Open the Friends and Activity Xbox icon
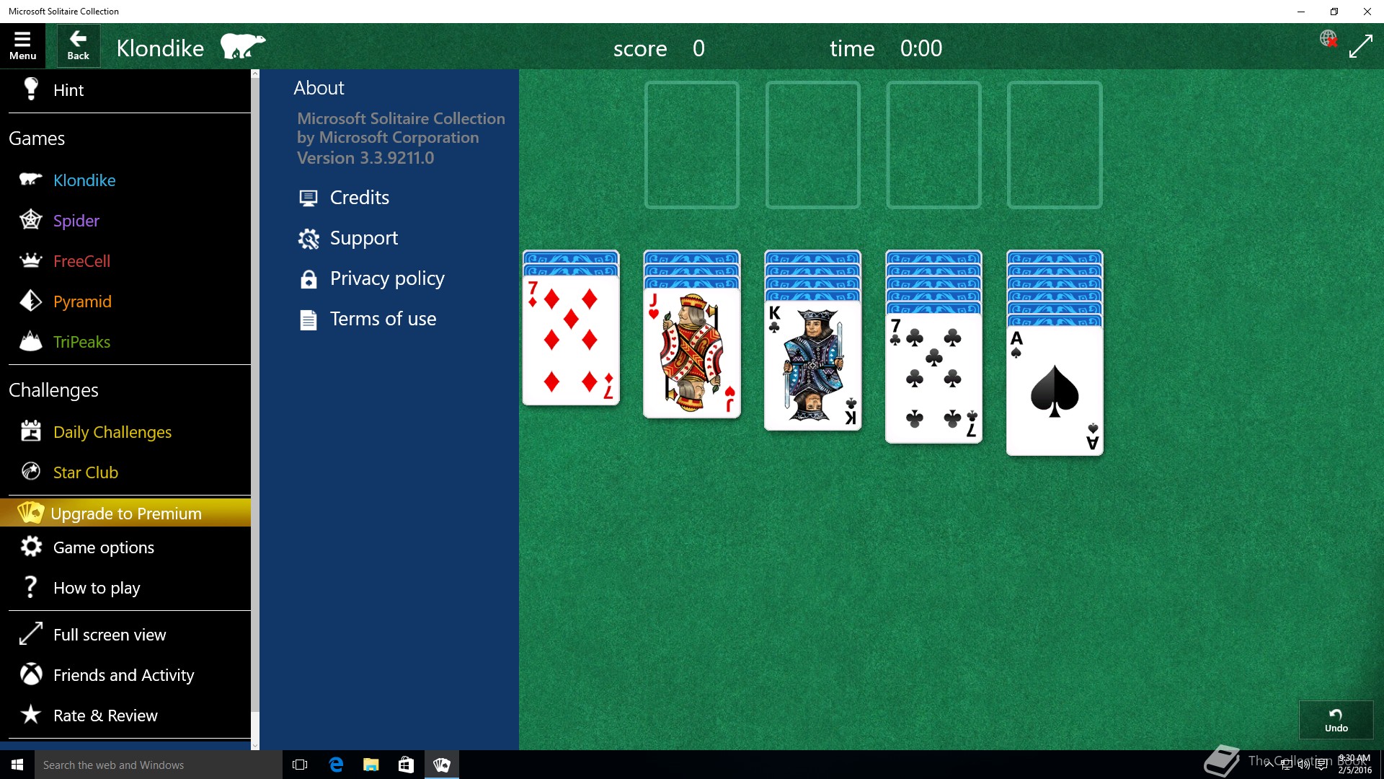The height and width of the screenshot is (779, 1384). tap(31, 674)
